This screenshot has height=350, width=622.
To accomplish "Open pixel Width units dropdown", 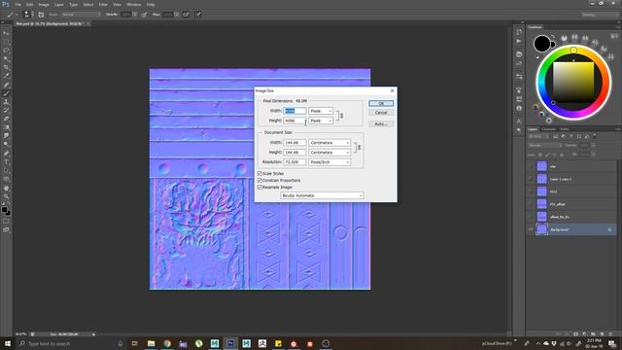I will pos(321,111).
